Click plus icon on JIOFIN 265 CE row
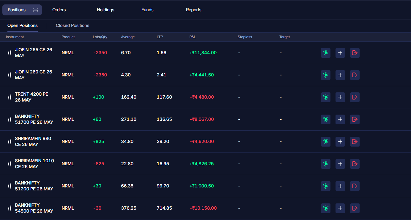The width and height of the screenshot is (411, 220). 340,53
